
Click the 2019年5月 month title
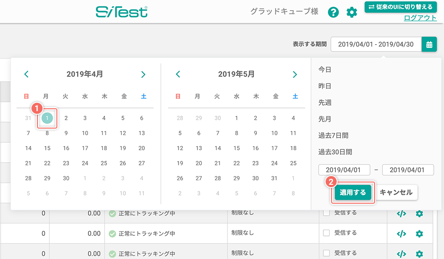point(236,74)
